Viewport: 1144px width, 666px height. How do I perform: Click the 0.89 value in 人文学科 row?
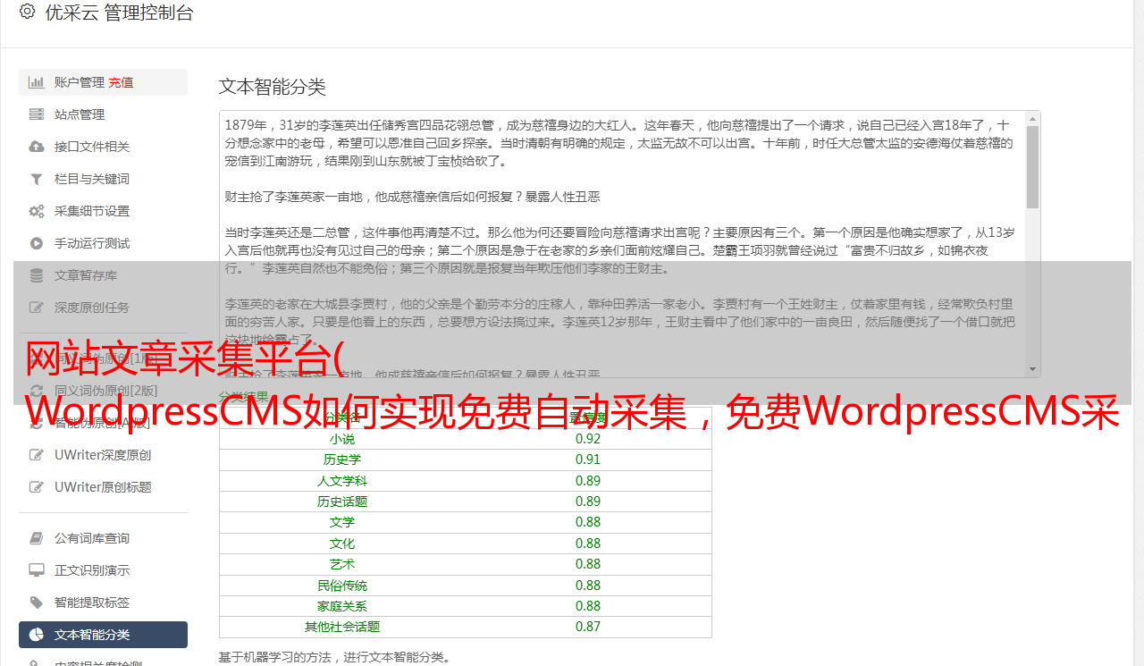tap(588, 481)
